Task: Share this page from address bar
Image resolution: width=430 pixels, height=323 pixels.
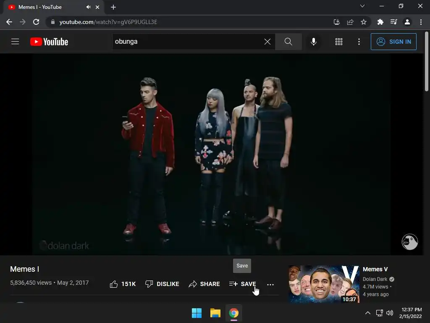Action: tap(350, 22)
